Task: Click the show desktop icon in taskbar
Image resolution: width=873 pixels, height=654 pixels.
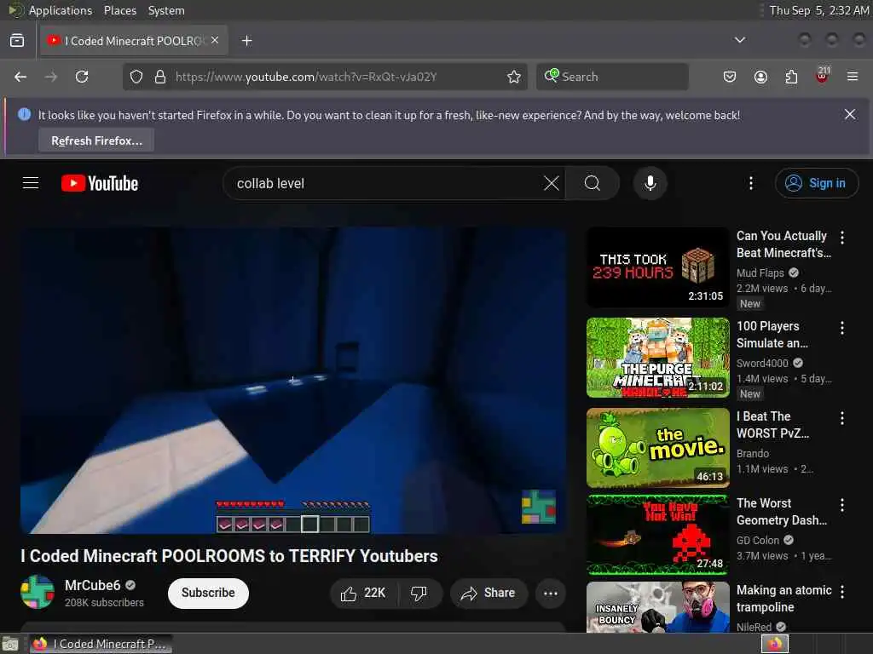Action: click(10, 644)
